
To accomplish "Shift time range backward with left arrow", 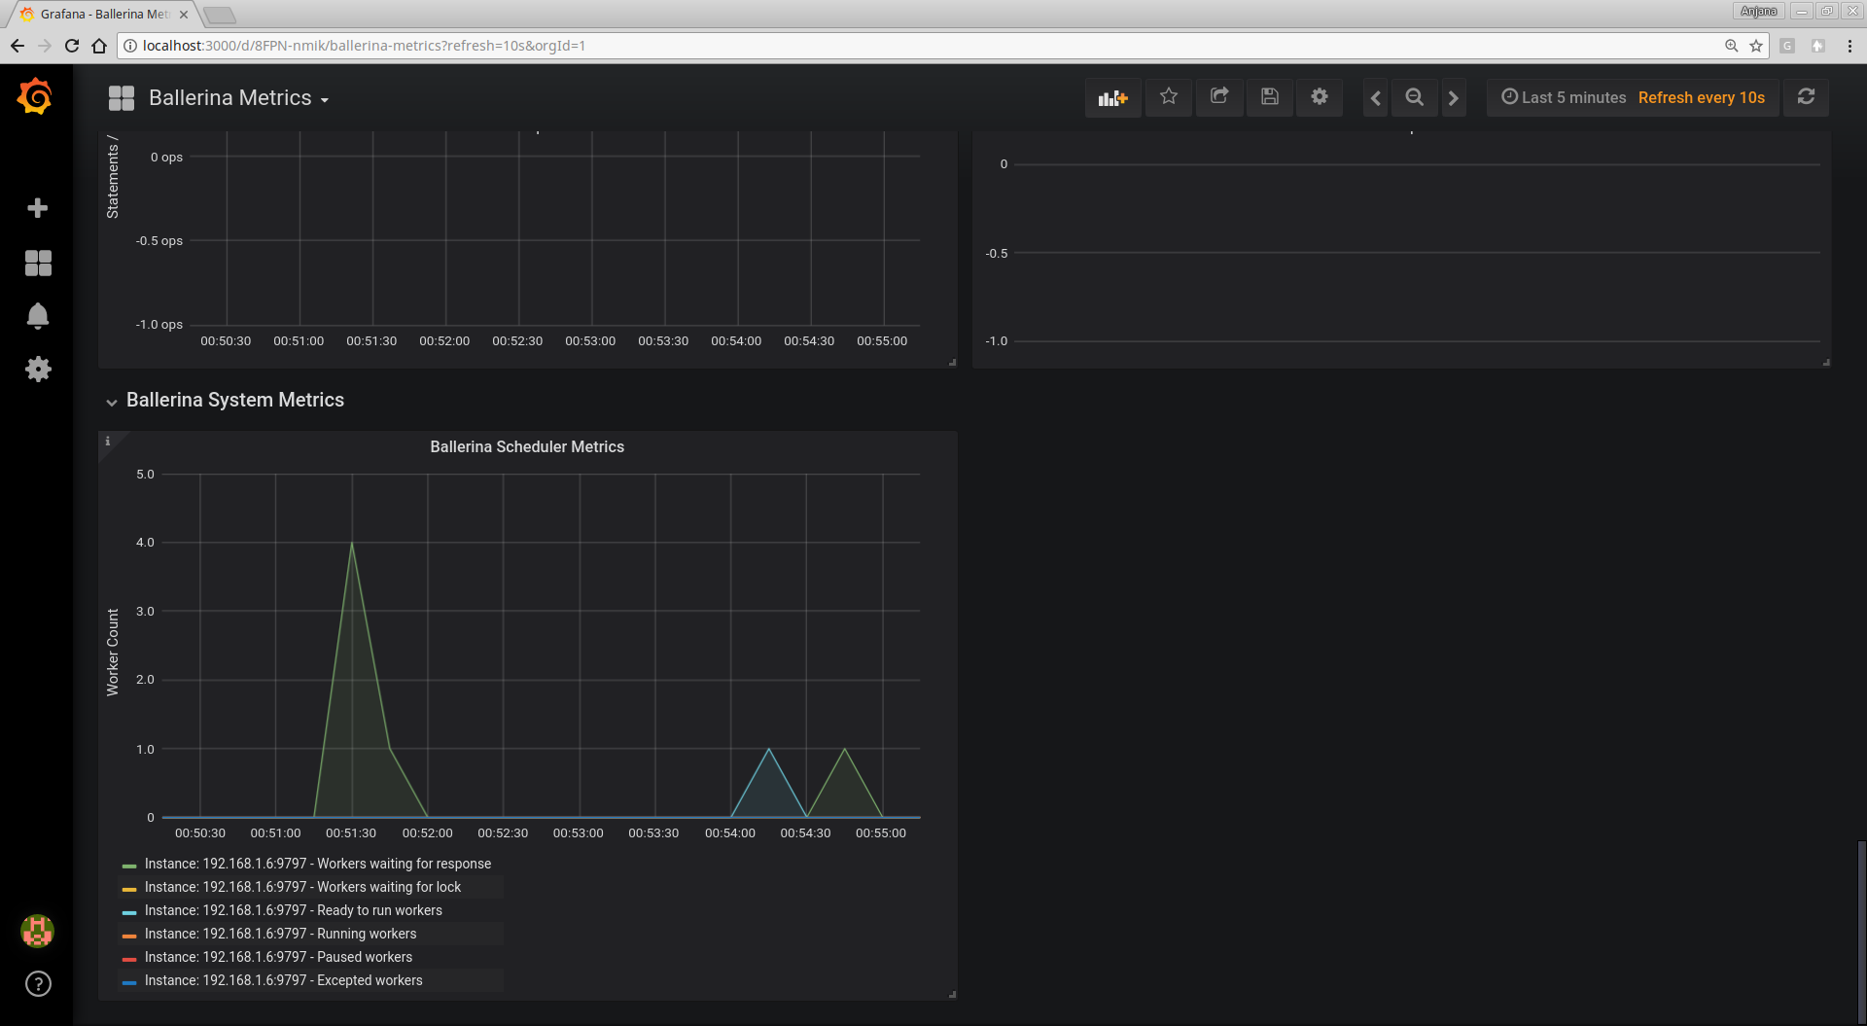I will pyautogui.click(x=1375, y=98).
